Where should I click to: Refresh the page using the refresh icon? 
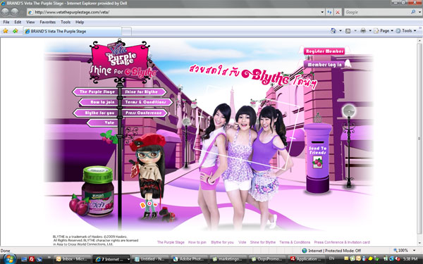329,12
